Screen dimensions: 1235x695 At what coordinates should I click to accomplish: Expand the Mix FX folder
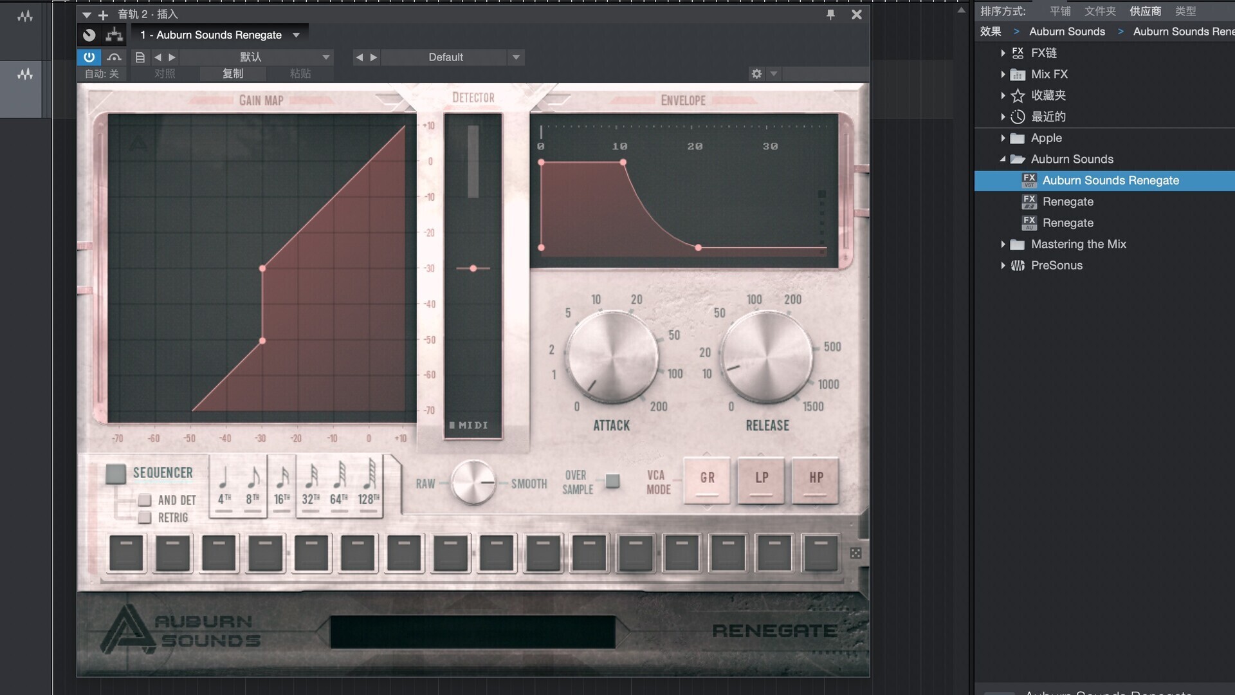coord(1003,74)
